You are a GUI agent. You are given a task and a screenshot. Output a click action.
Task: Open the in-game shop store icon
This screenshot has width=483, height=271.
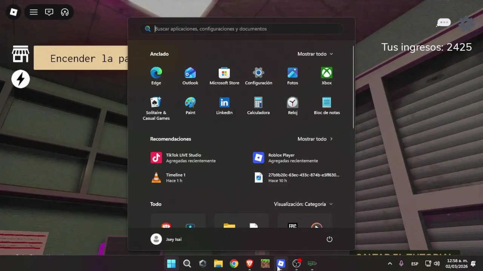coord(20,54)
